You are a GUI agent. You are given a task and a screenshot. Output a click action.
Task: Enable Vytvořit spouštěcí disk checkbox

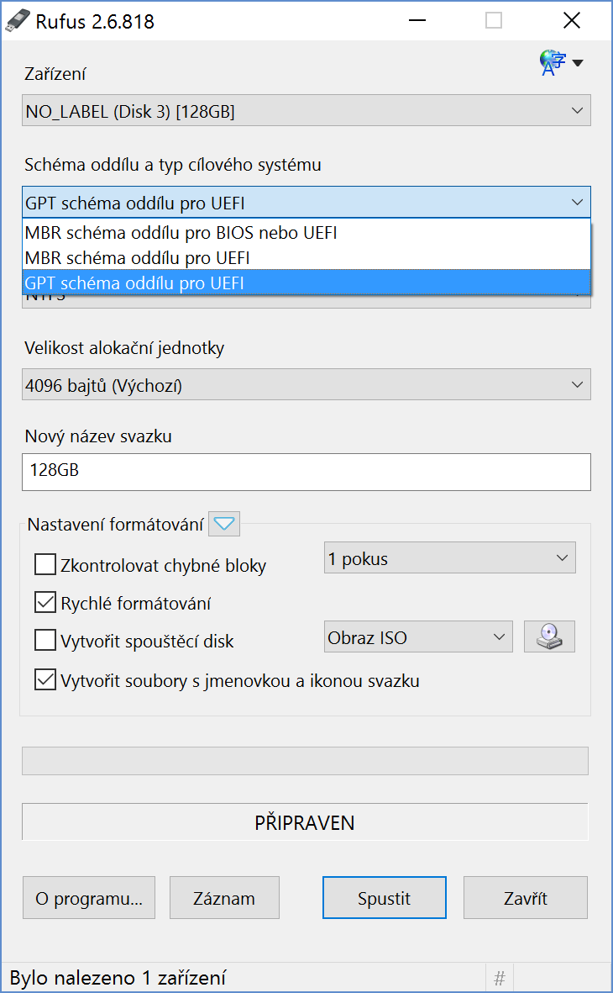pyautogui.click(x=45, y=641)
